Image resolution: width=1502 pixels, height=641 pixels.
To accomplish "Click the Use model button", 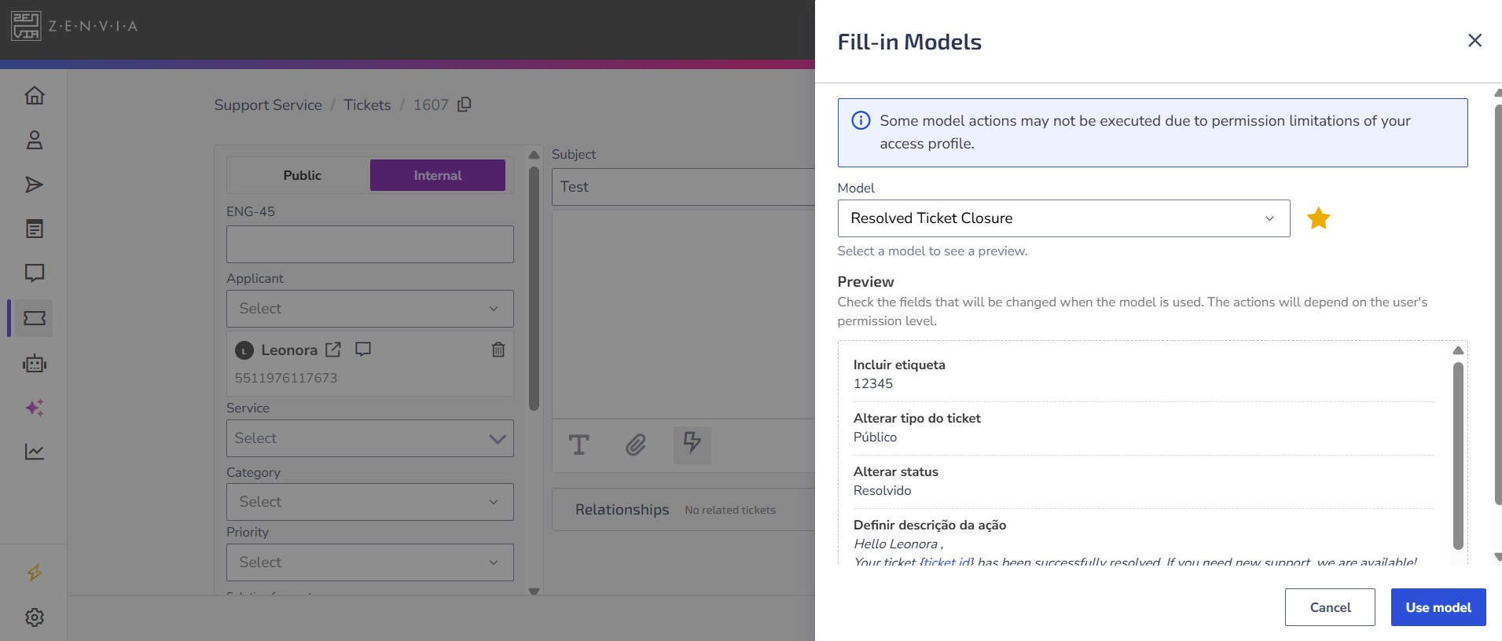I will 1438,607.
